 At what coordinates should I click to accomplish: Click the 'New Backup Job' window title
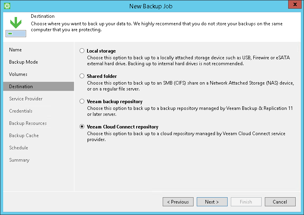click(x=151, y=6)
